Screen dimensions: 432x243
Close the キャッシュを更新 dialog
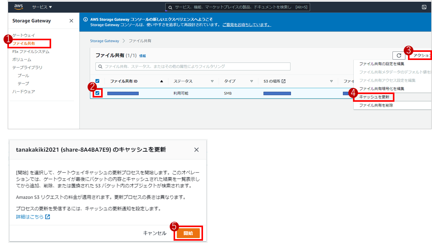coord(196,150)
